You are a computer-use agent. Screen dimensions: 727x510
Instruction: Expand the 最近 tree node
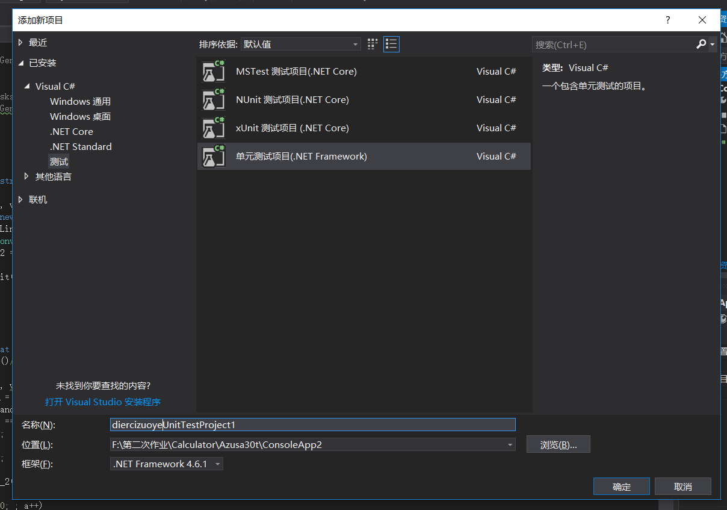[21, 42]
